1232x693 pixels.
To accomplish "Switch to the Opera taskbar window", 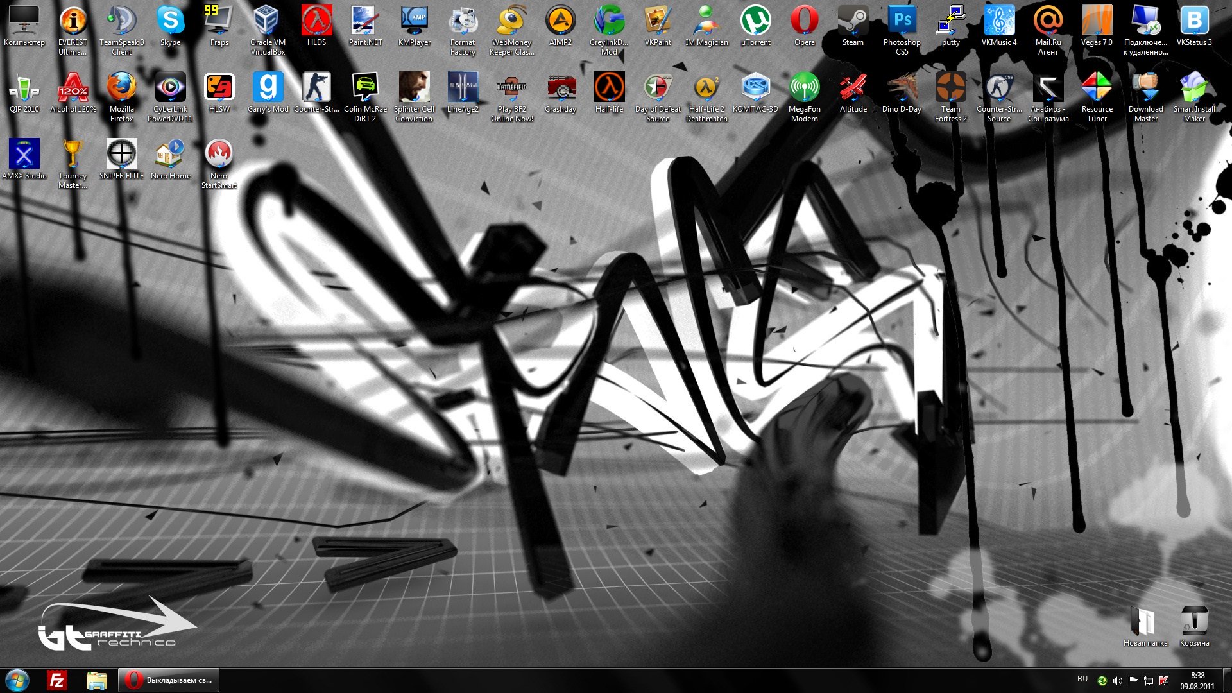I will 169,680.
